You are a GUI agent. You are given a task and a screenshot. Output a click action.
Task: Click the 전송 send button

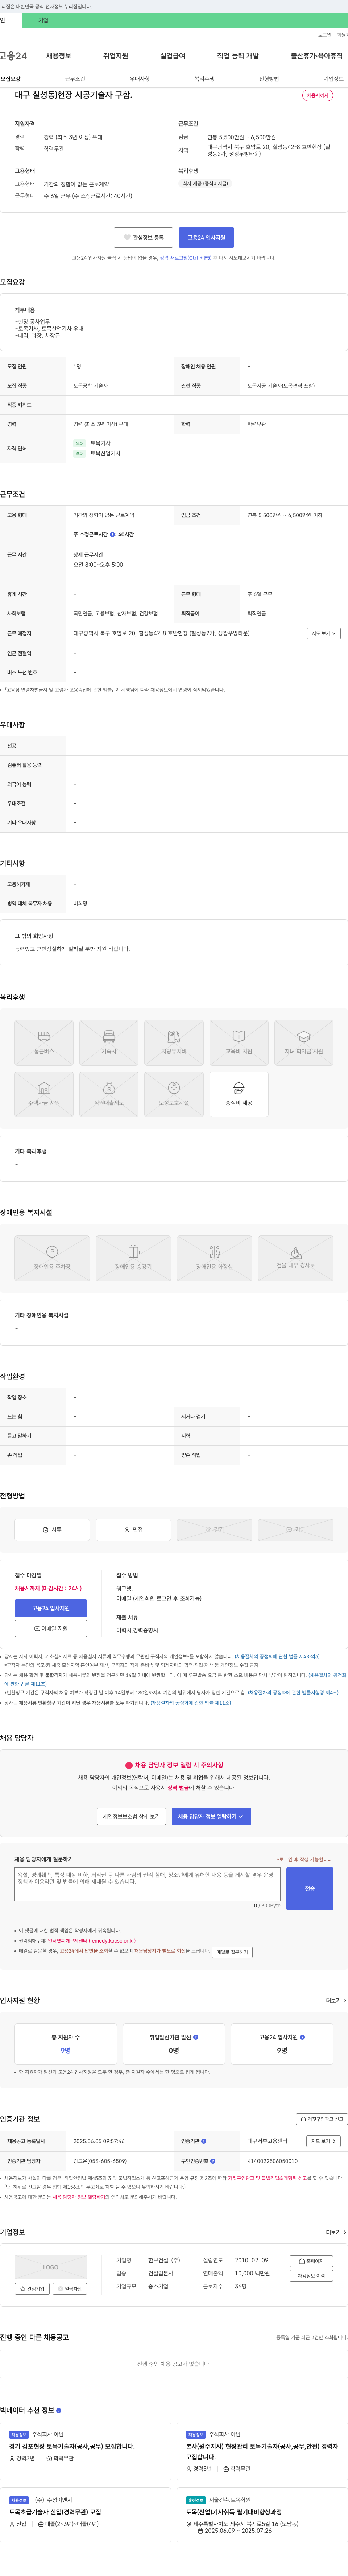point(310,1889)
